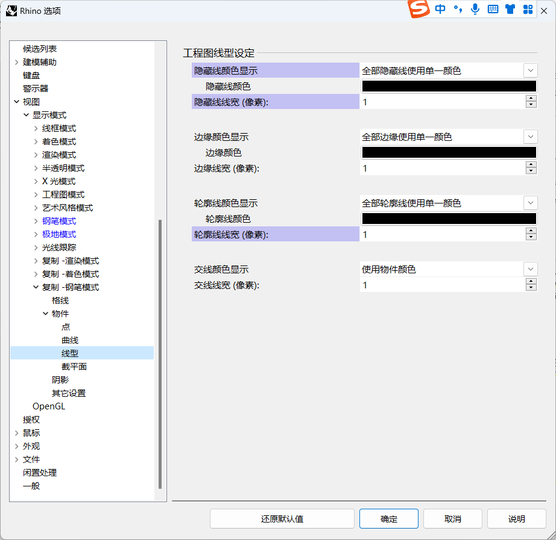Expand the 钢笔模式 node
This screenshot has height=540, width=556.
(36, 222)
